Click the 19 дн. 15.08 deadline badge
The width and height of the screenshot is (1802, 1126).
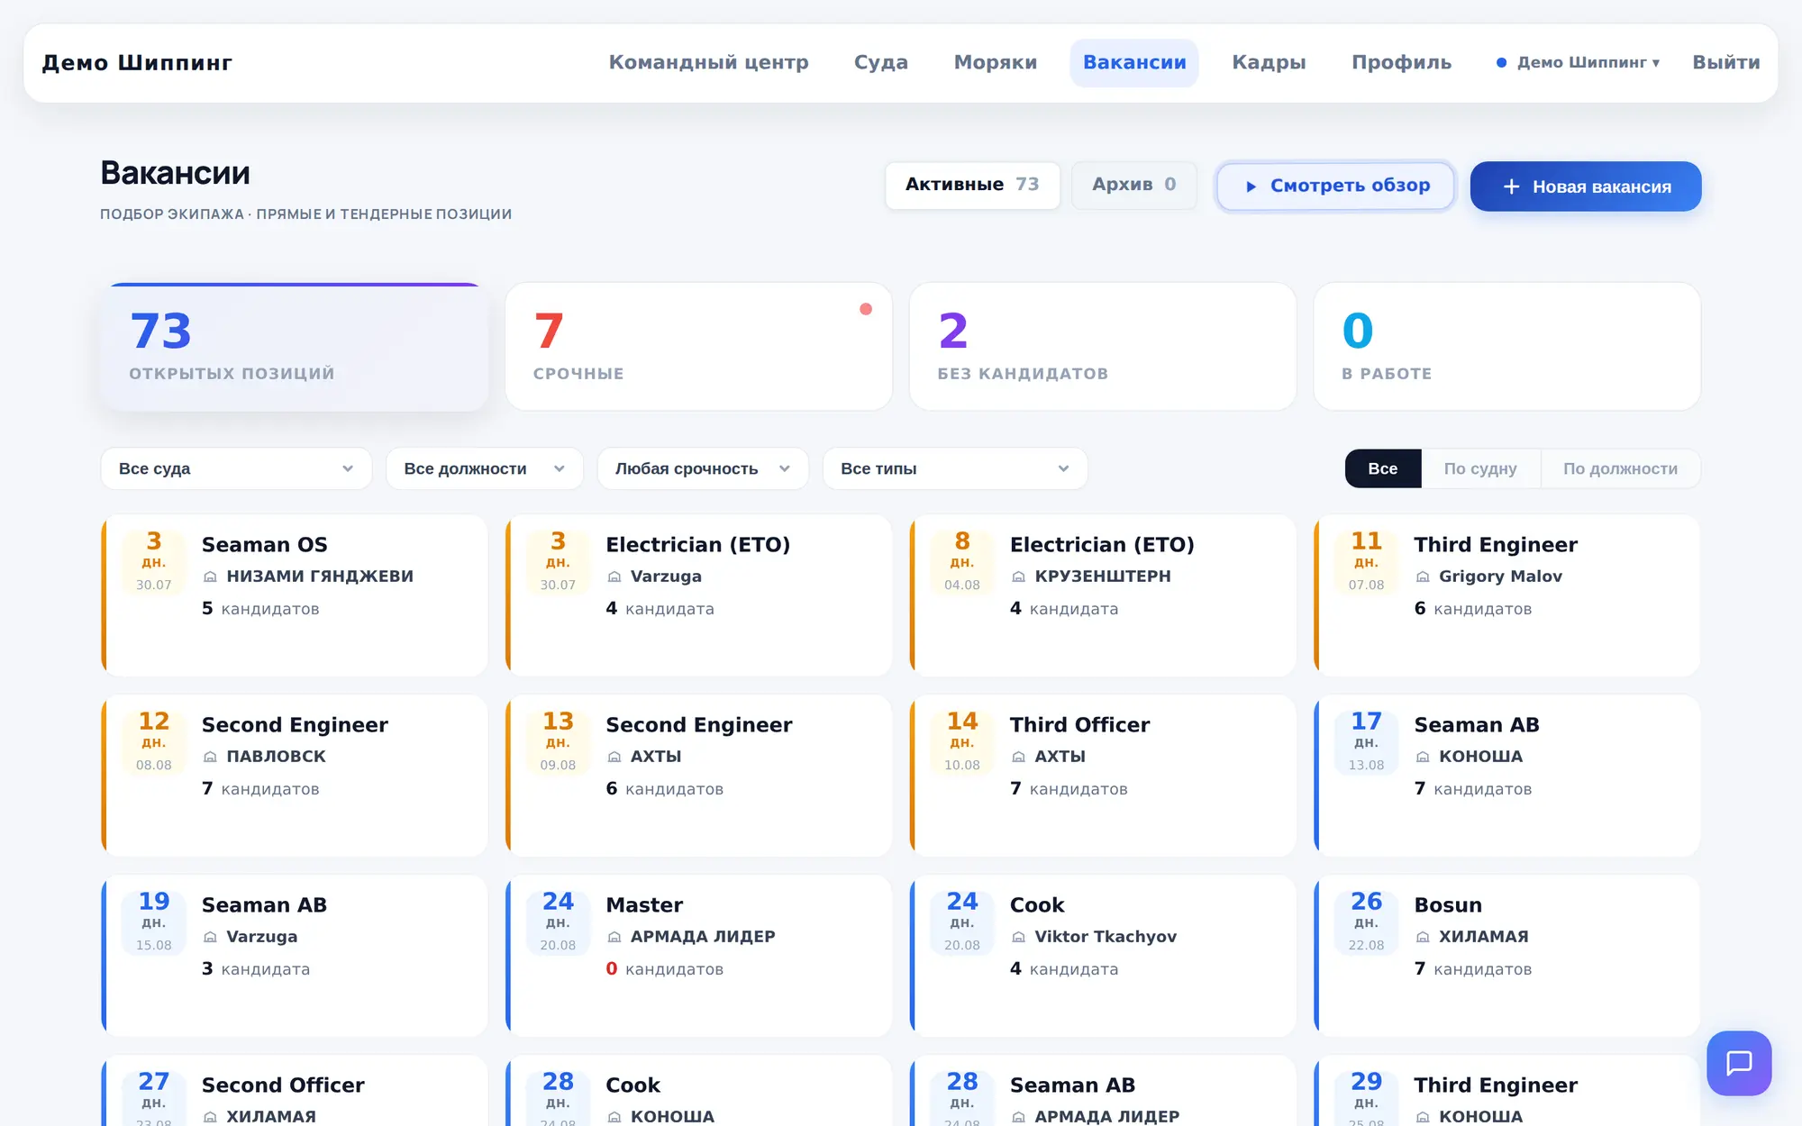click(x=154, y=922)
